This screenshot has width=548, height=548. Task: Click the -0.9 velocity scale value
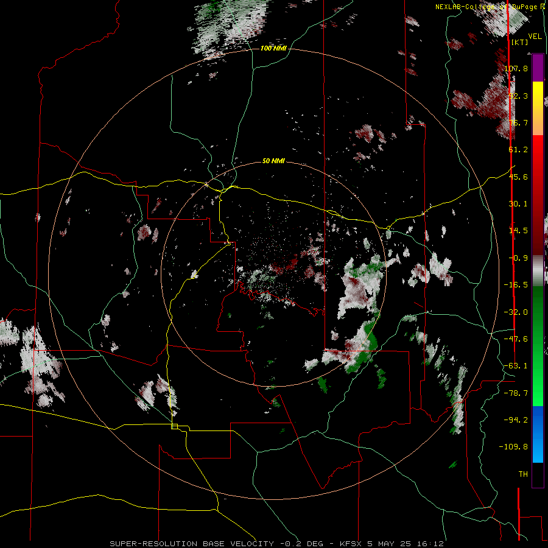tap(518, 258)
